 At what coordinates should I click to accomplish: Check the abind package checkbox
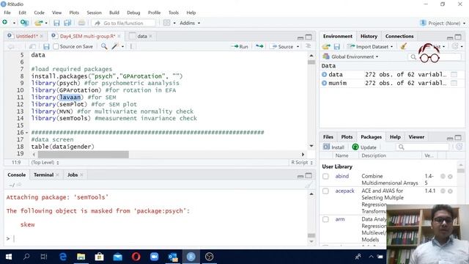pyautogui.click(x=325, y=176)
